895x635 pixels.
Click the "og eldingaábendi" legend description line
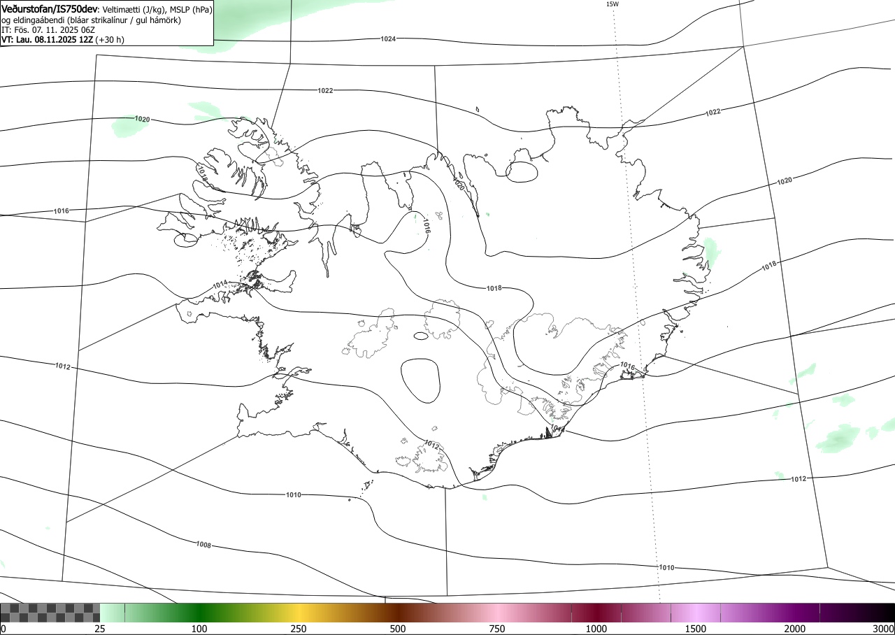tap(92, 20)
